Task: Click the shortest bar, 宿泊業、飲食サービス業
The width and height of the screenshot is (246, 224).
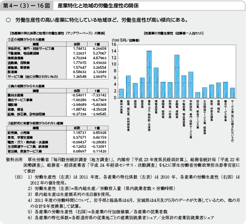Action: point(198,95)
